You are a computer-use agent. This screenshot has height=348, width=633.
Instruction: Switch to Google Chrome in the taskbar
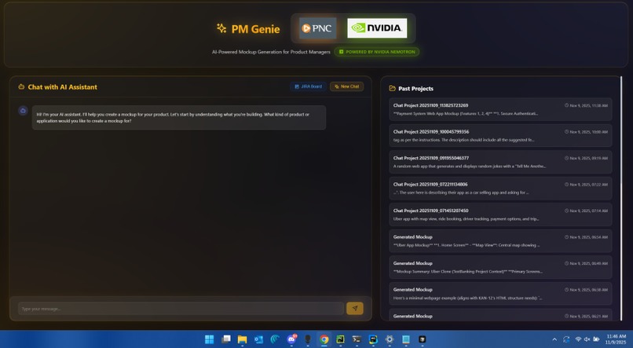324,339
